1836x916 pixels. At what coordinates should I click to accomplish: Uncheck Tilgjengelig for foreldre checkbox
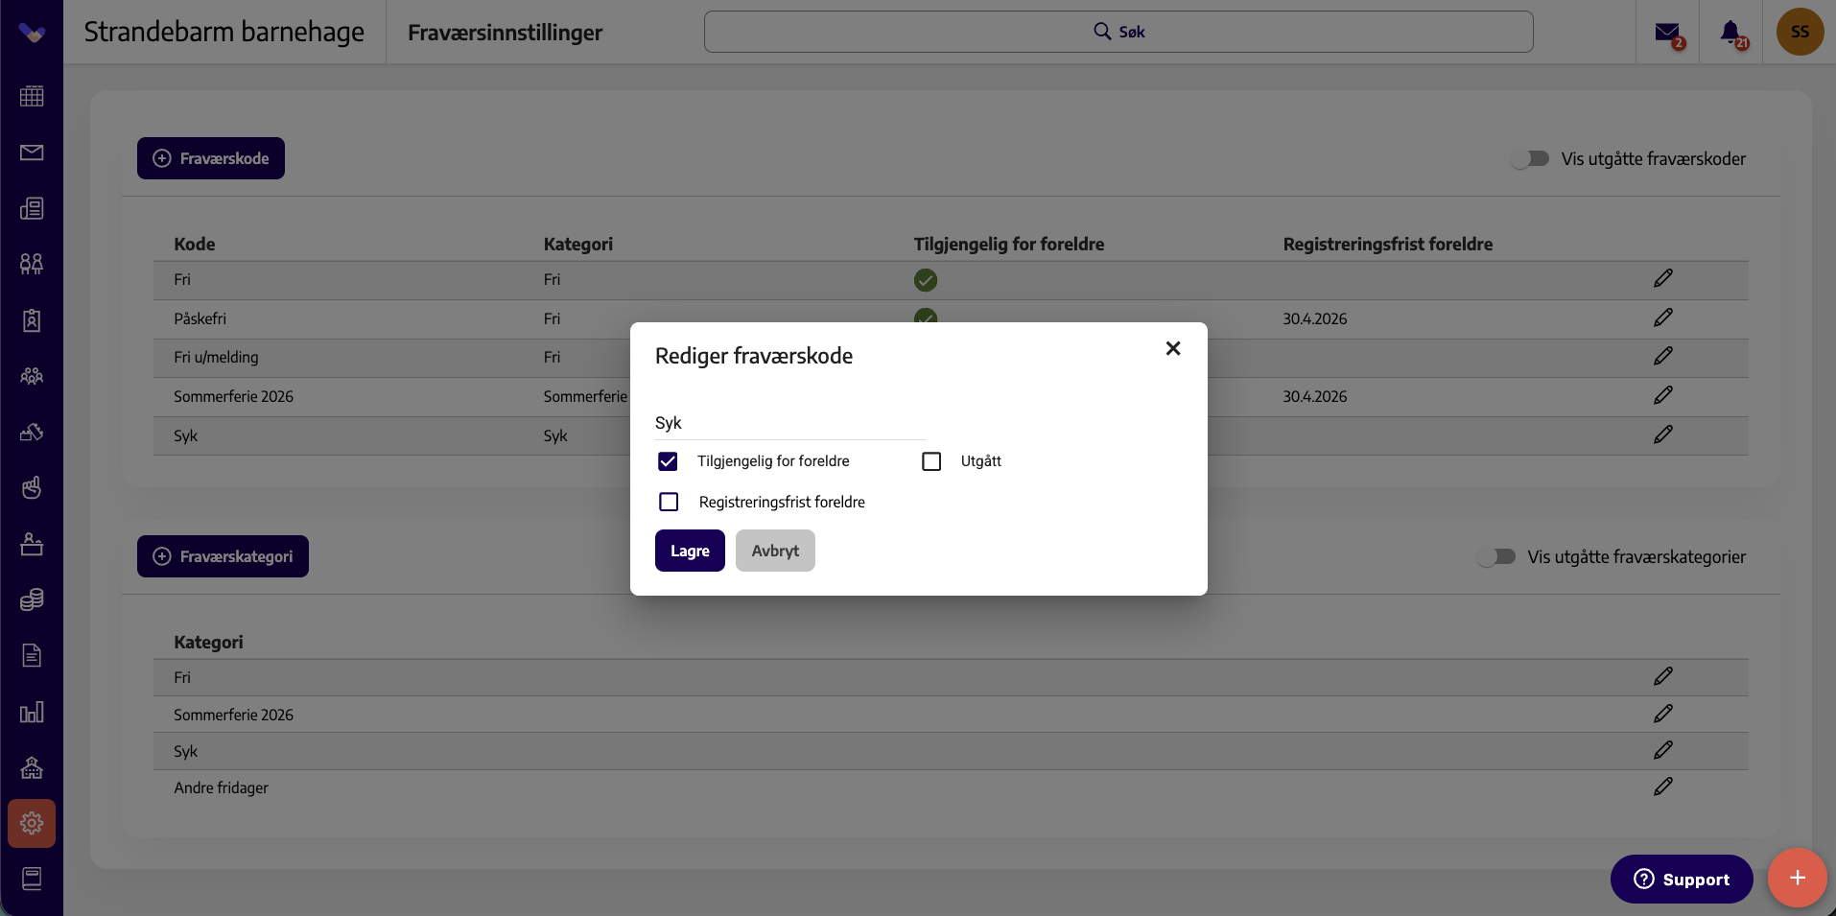(x=668, y=461)
